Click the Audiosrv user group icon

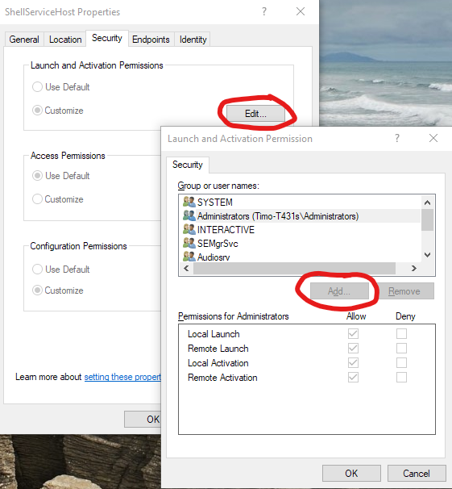pos(189,257)
